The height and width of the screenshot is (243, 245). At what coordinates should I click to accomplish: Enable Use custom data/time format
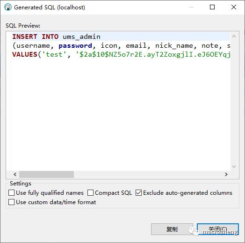[x=11, y=202]
